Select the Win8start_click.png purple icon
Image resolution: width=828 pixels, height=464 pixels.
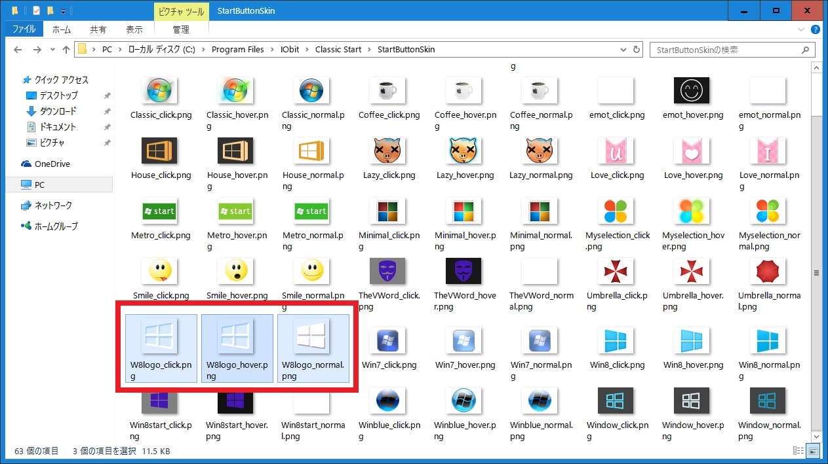(x=160, y=402)
